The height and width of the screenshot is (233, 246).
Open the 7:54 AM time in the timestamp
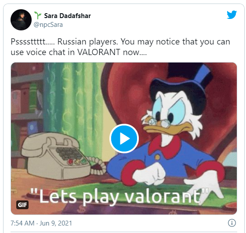point(22,223)
